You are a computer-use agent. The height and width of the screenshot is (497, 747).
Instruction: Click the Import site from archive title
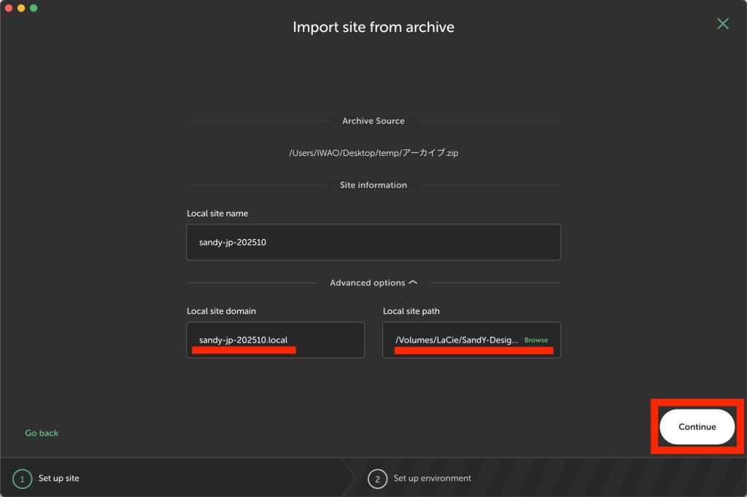point(373,27)
